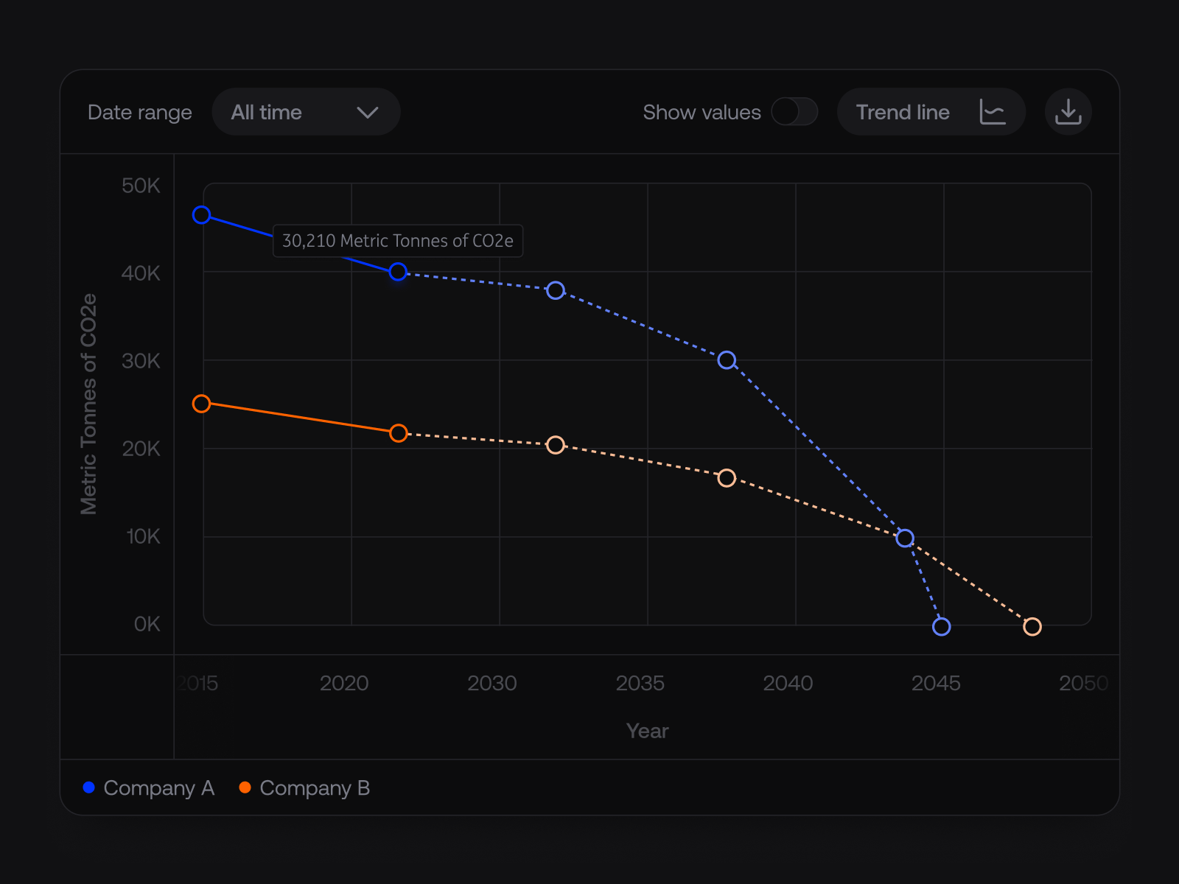Click the Date range label

(x=139, y=112)
